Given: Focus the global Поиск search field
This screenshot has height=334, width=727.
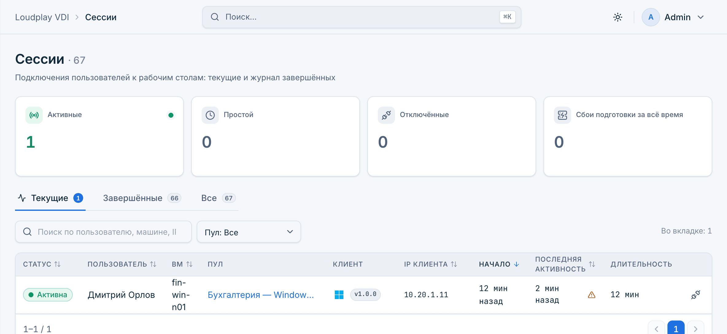Looking at the screenshot, I should pos(362,17).
